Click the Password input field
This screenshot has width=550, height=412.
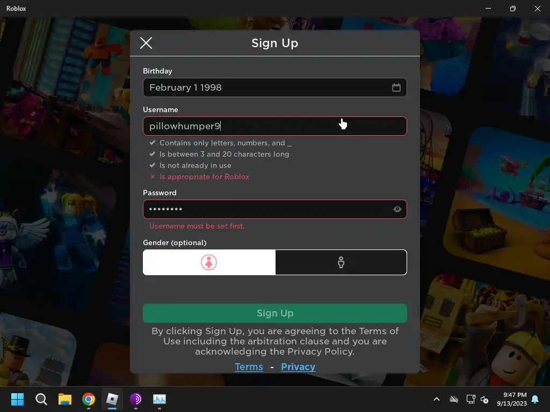coord(274,209)
